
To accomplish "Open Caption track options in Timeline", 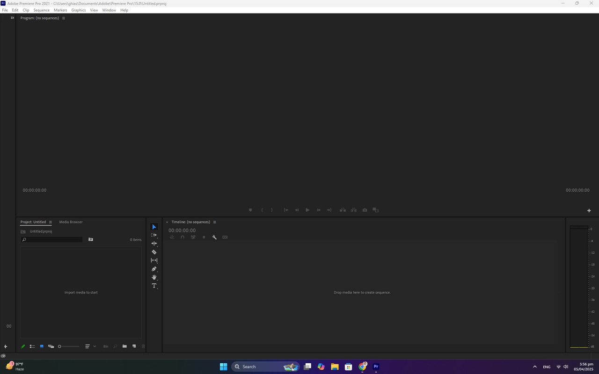I will point(225,237).
